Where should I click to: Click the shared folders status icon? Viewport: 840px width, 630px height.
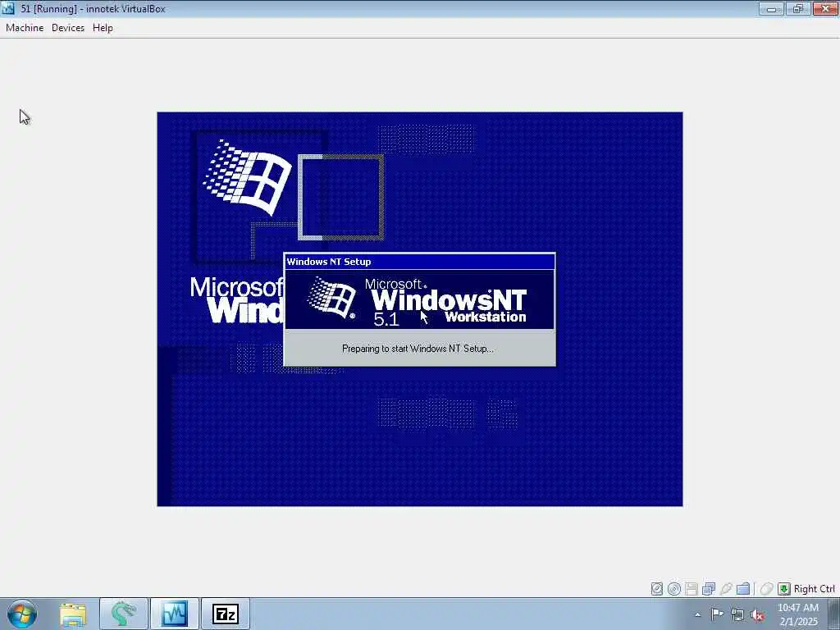click(x=742, y=589)
